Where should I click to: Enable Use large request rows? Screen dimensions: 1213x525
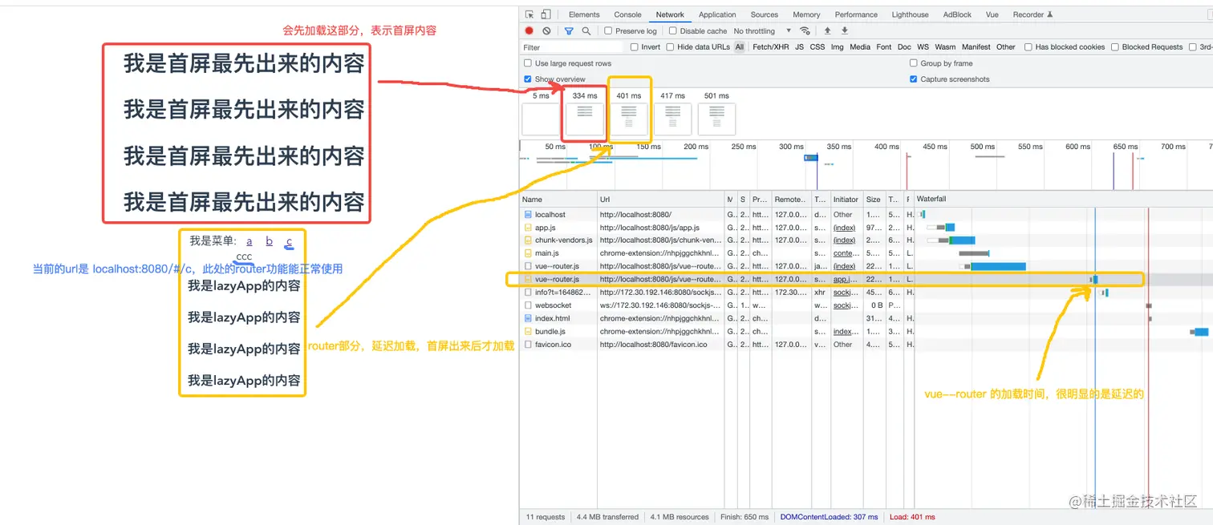528,63
